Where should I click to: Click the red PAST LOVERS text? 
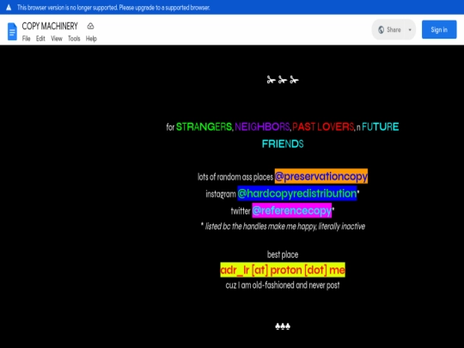[323, 126]
